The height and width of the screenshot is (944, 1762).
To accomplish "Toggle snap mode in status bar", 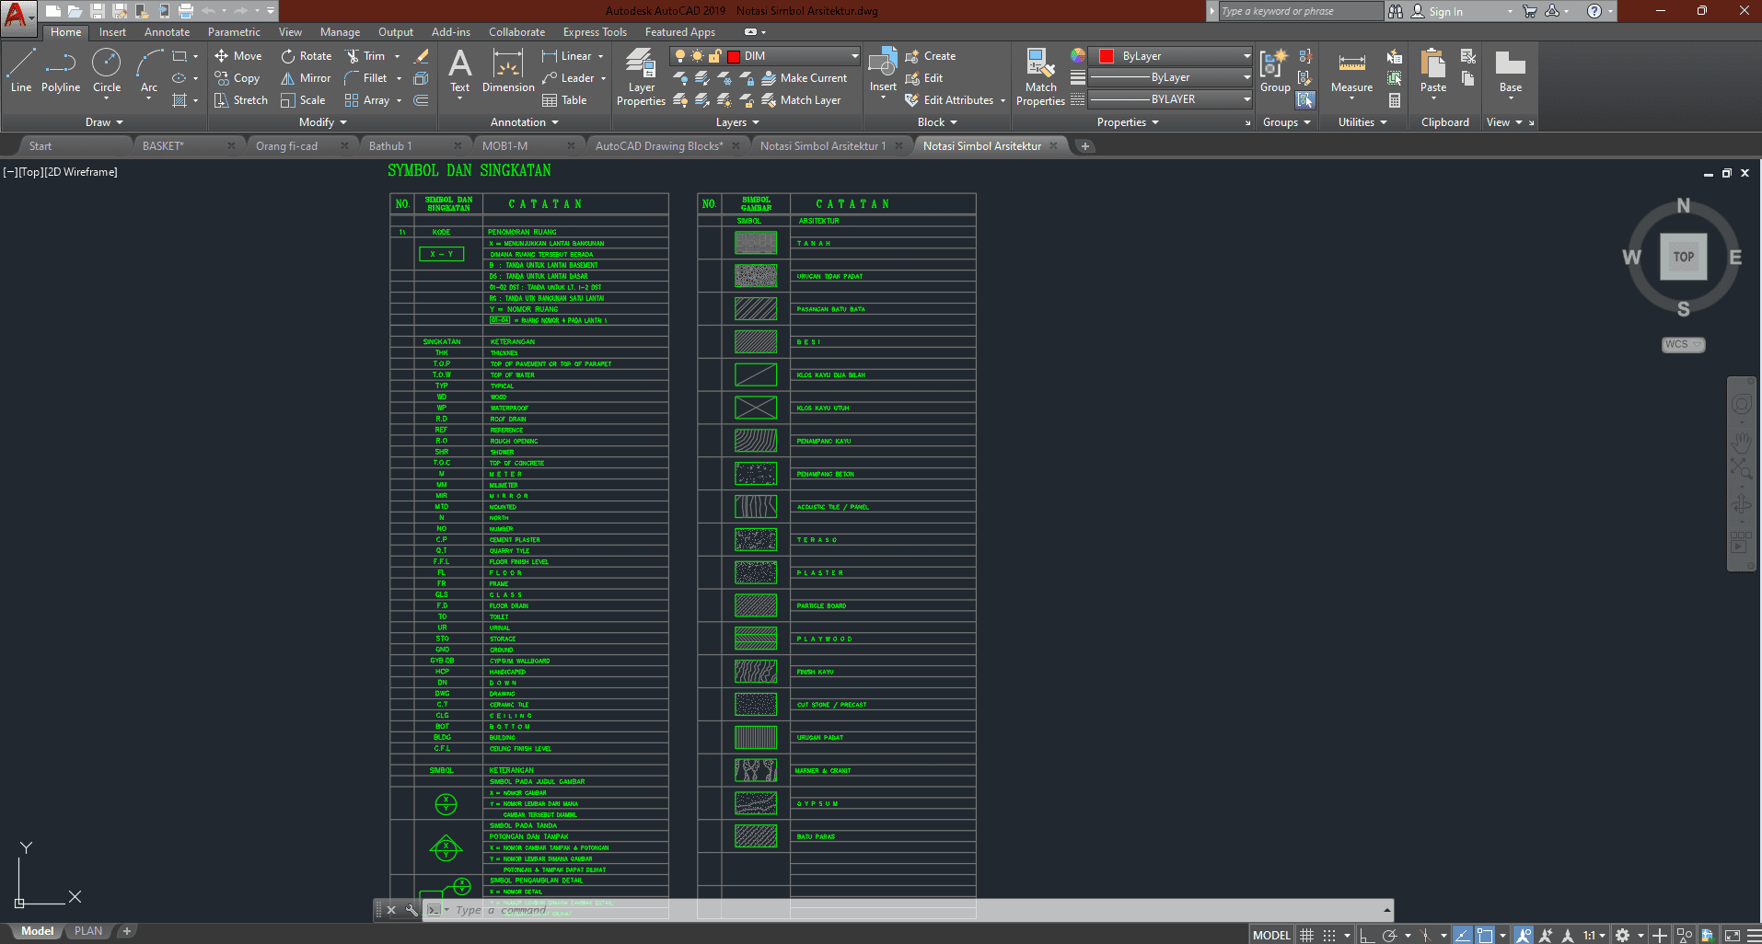I will (1329, 935).
